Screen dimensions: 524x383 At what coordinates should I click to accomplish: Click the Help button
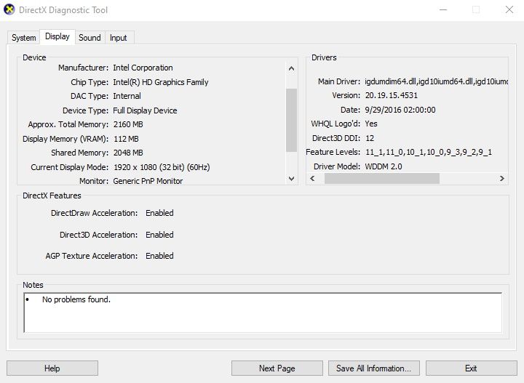click(x=52, y=368)
